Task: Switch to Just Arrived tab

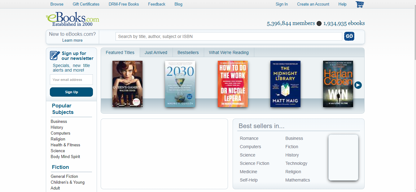Action: tap(156, 52)
